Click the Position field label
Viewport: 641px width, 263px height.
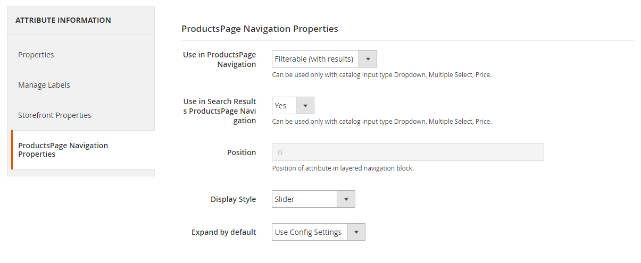coord(242,152)
